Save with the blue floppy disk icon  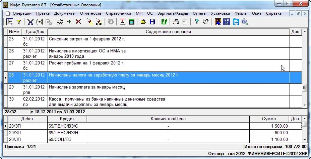click(x=152, y=22)
